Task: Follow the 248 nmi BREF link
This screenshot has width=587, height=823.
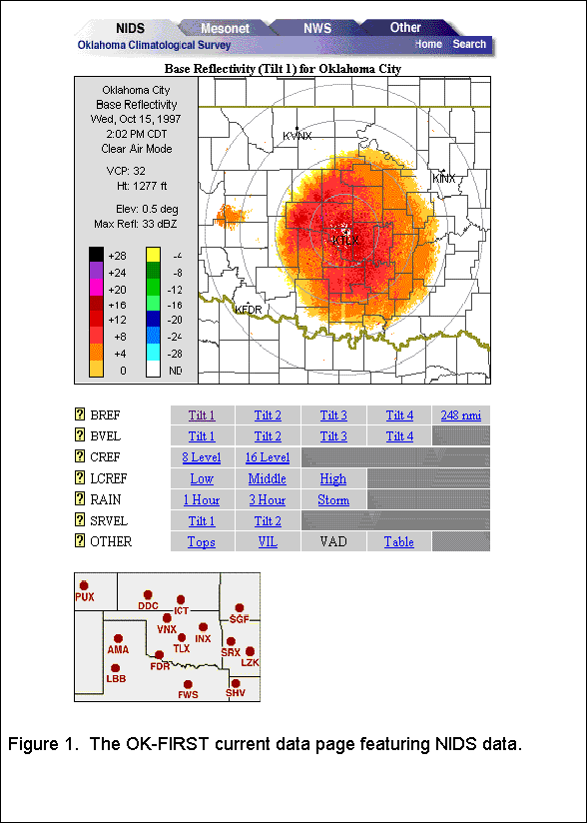Action: (x=461, y=415)
